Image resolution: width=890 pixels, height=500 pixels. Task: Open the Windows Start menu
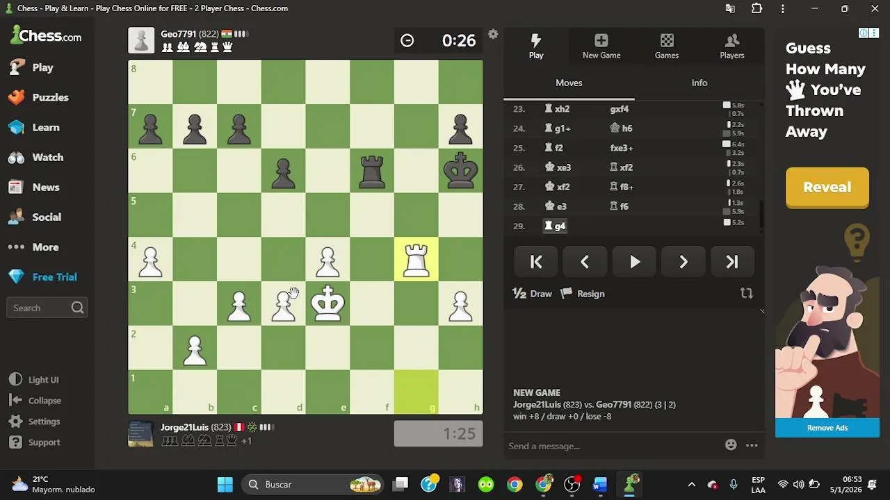point(225,484)
